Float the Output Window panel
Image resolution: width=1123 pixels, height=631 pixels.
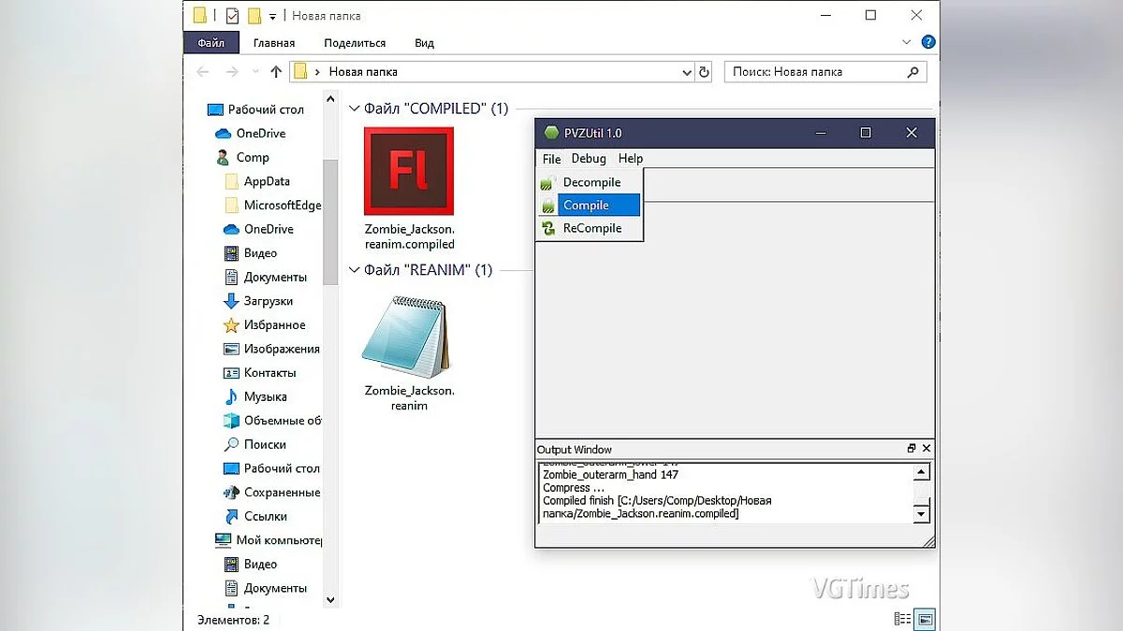click(912, 450)
